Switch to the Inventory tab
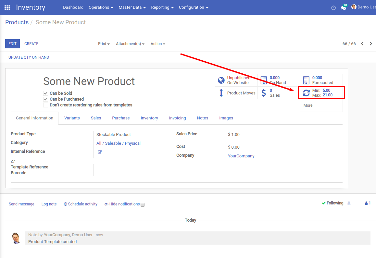 click(x=149, y=118)
